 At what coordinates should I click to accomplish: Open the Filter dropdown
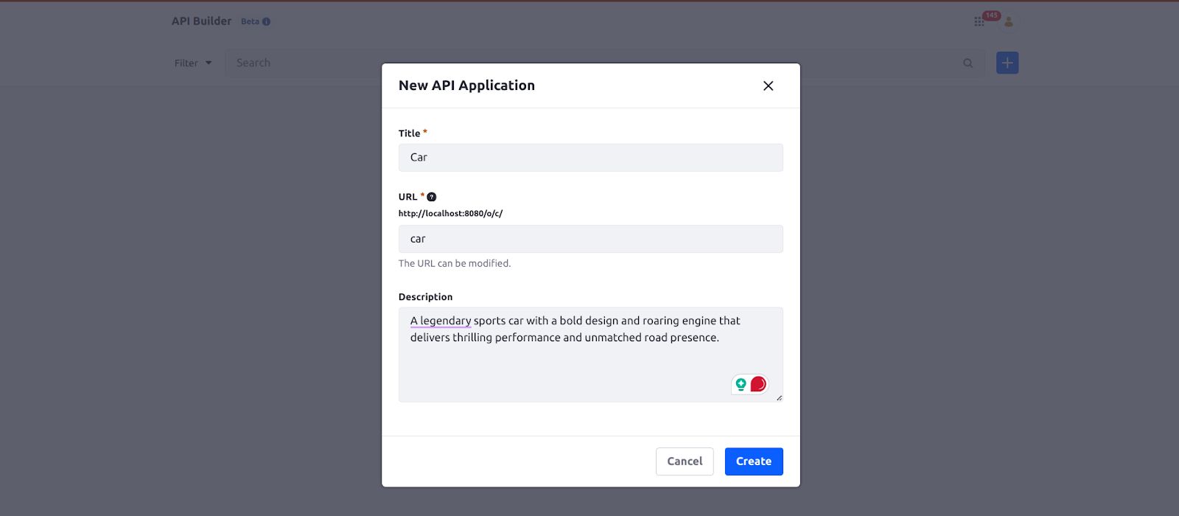193,63
